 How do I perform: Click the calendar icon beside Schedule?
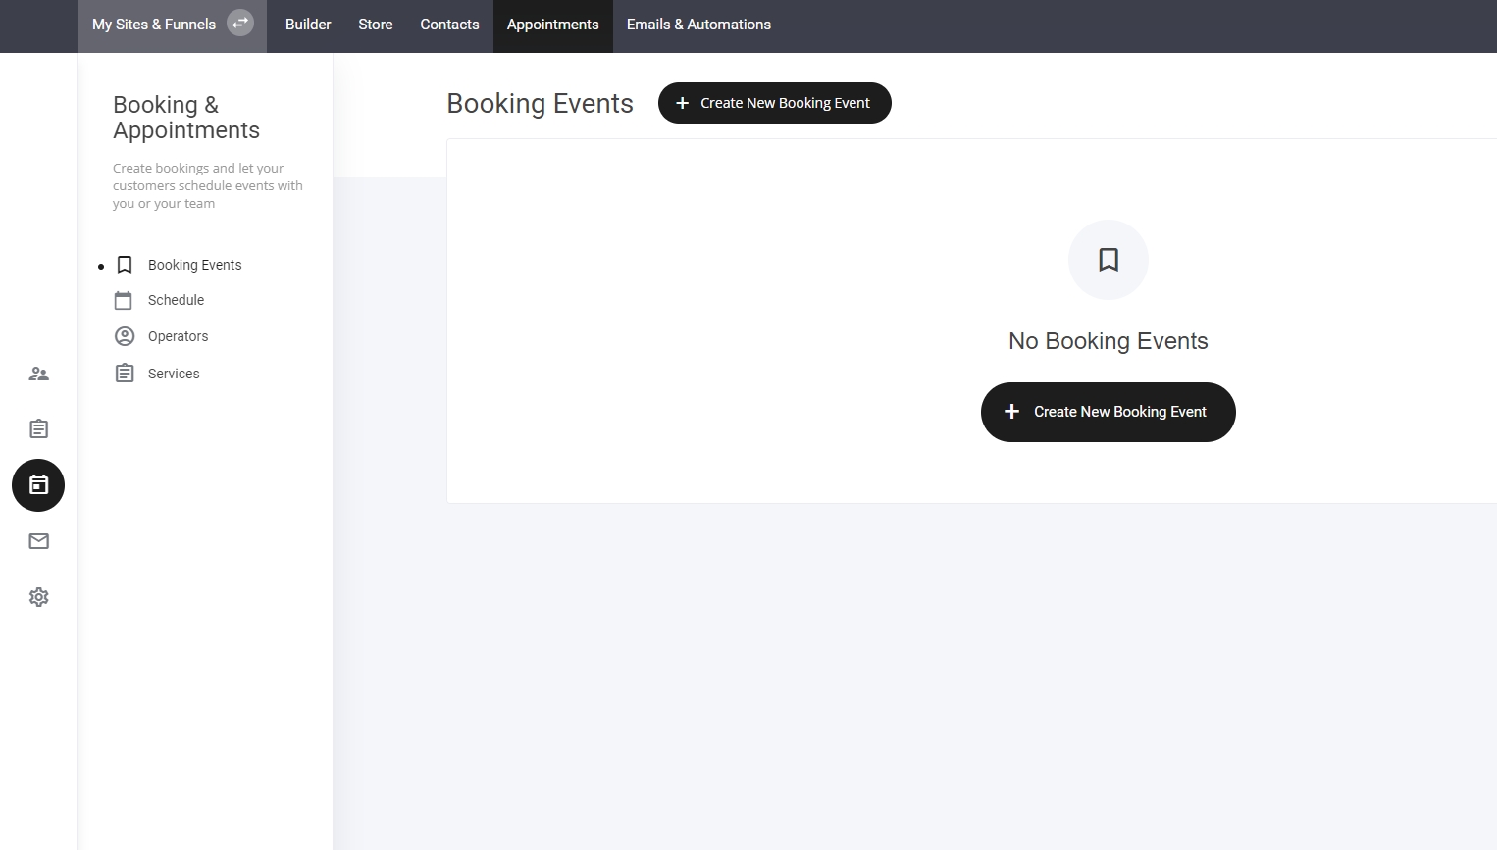pyautogui.click(x=124, y=300)
